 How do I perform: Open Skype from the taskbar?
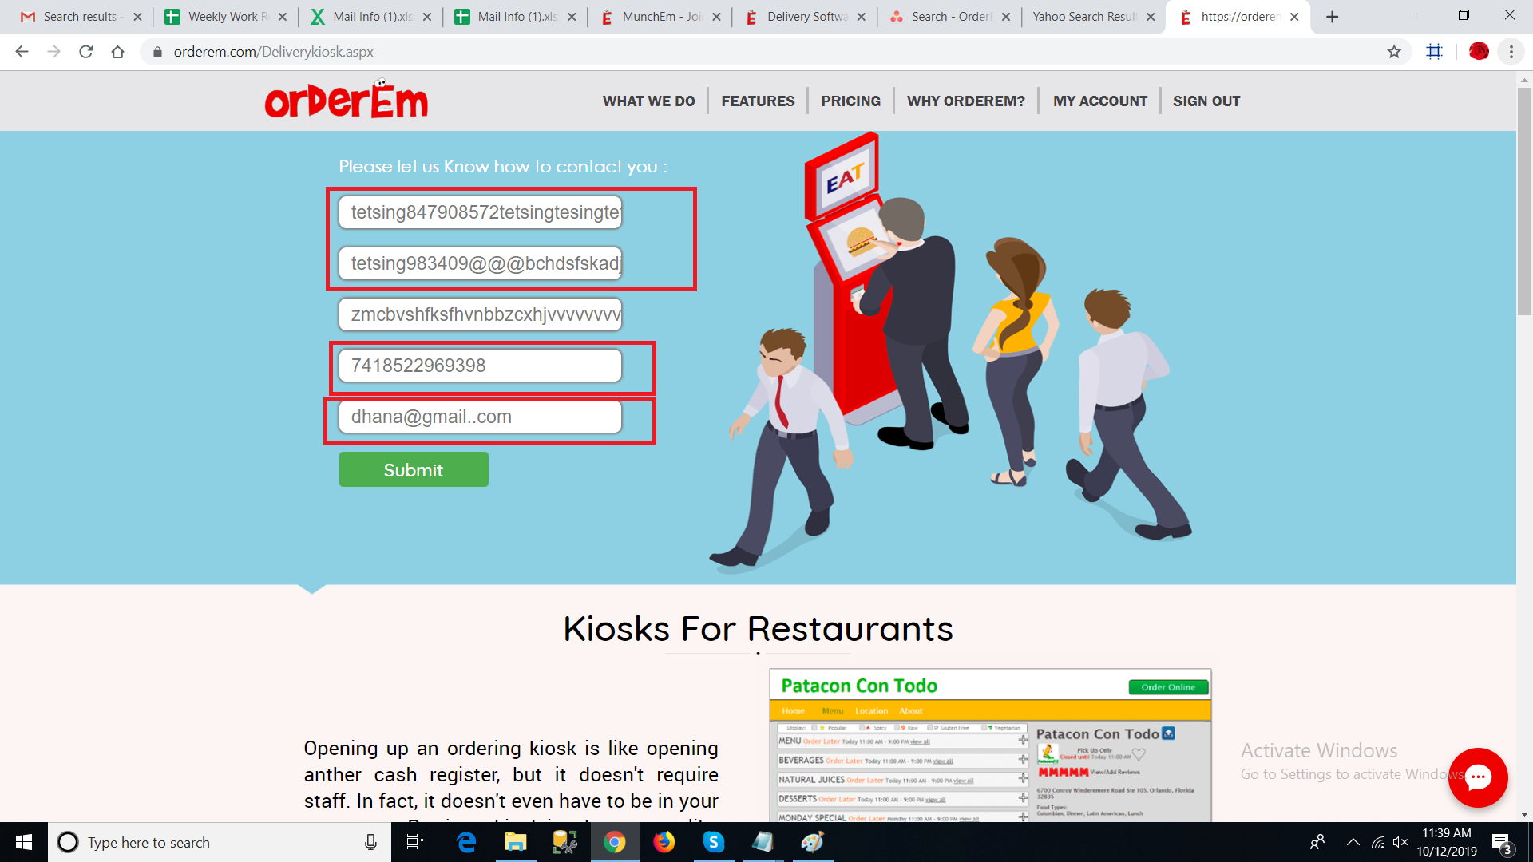click(x=713, y=842)
